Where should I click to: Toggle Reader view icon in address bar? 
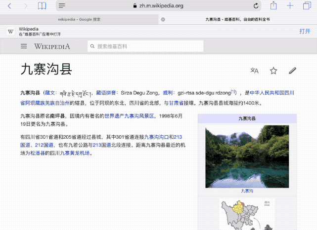pos(62,6)
